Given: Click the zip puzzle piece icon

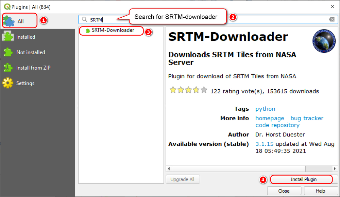Looking at the screenshot, I should pyautogui.click(x=8, y=68).
